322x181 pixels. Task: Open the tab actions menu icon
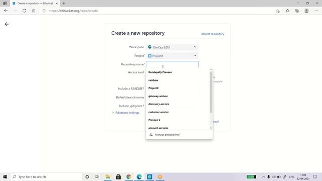click(x=5, y=4)
